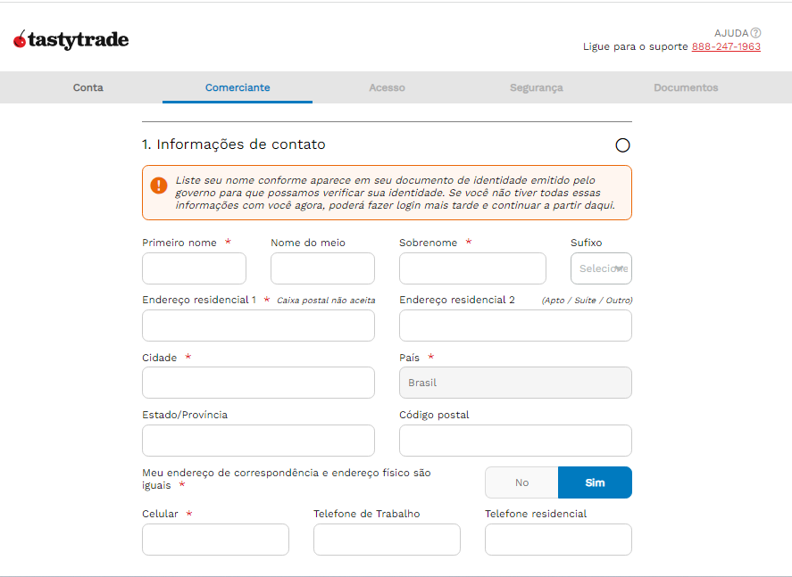The image size is (792, 577).
Task: Click the support phone number link
Action: click(726, 46)
